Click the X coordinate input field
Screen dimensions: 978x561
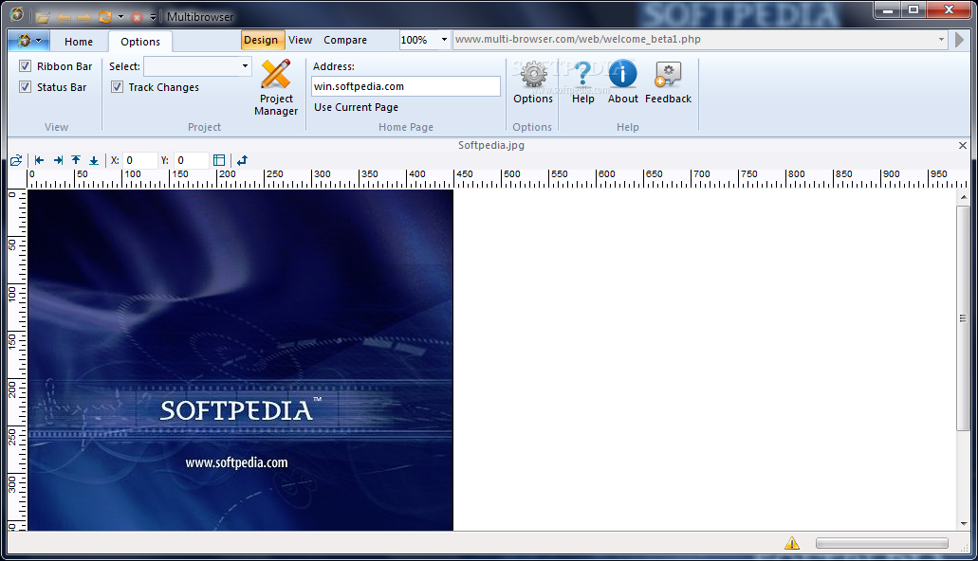coord(140,160)
